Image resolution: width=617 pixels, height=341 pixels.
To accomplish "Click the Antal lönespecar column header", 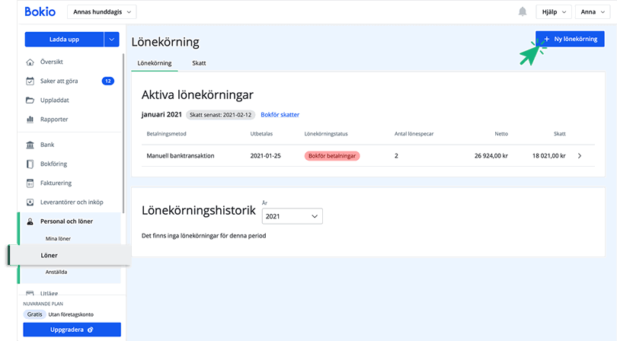I will (x=414, y=134).
